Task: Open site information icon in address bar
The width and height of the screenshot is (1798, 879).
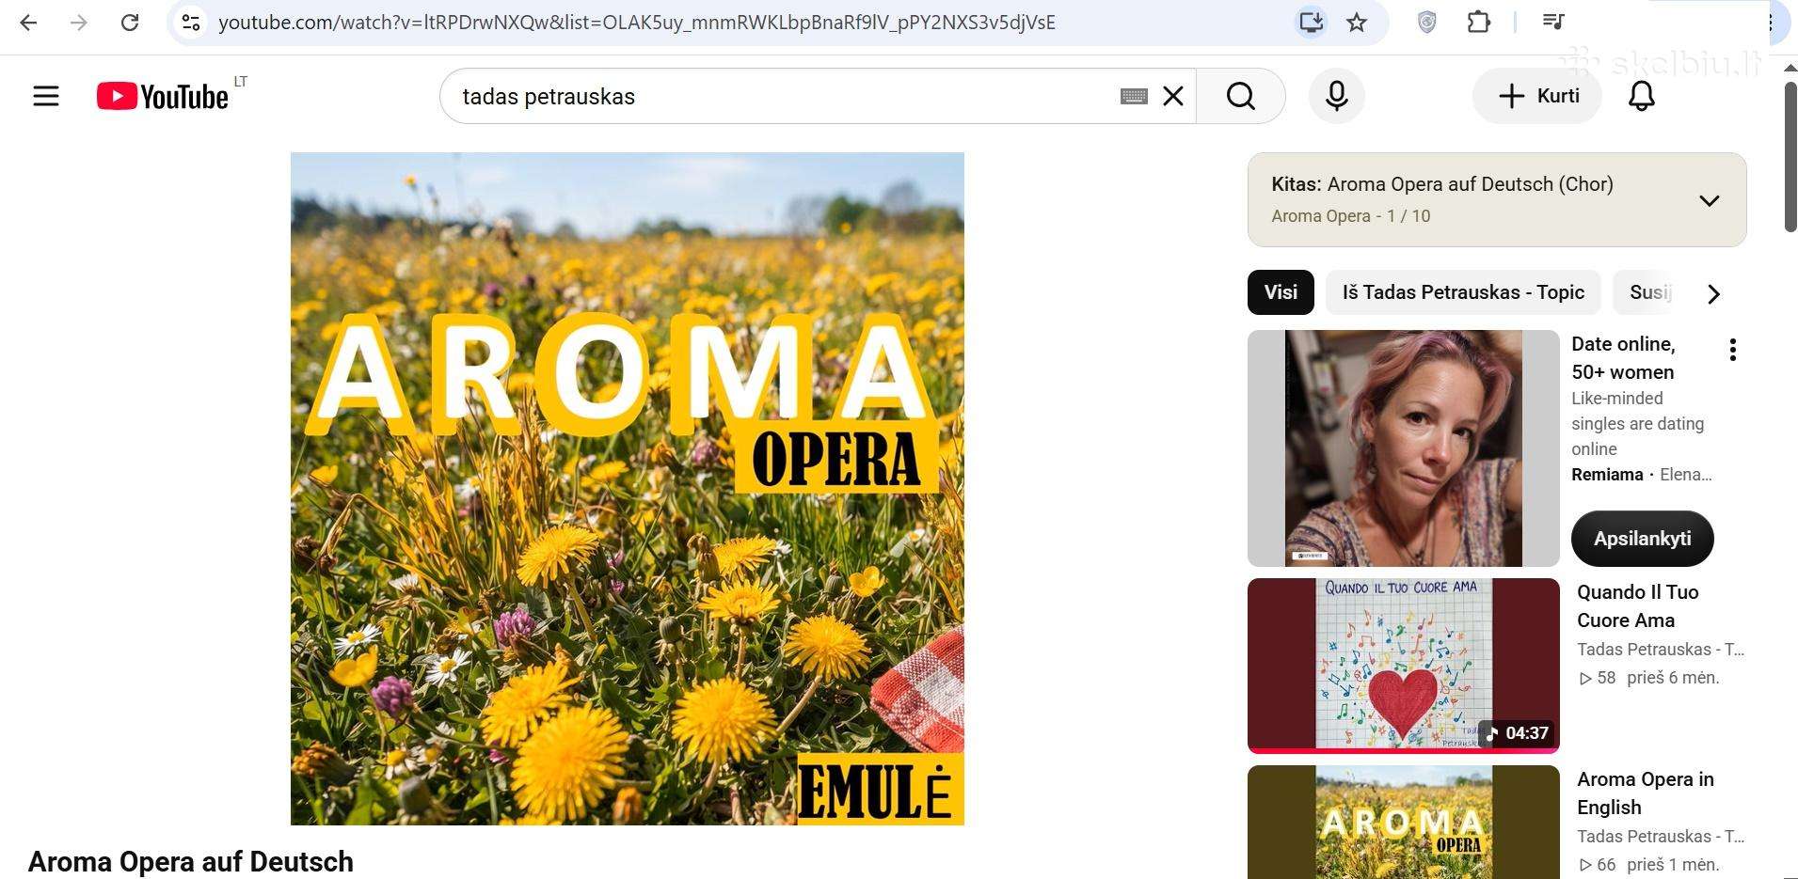Action: 191,23
